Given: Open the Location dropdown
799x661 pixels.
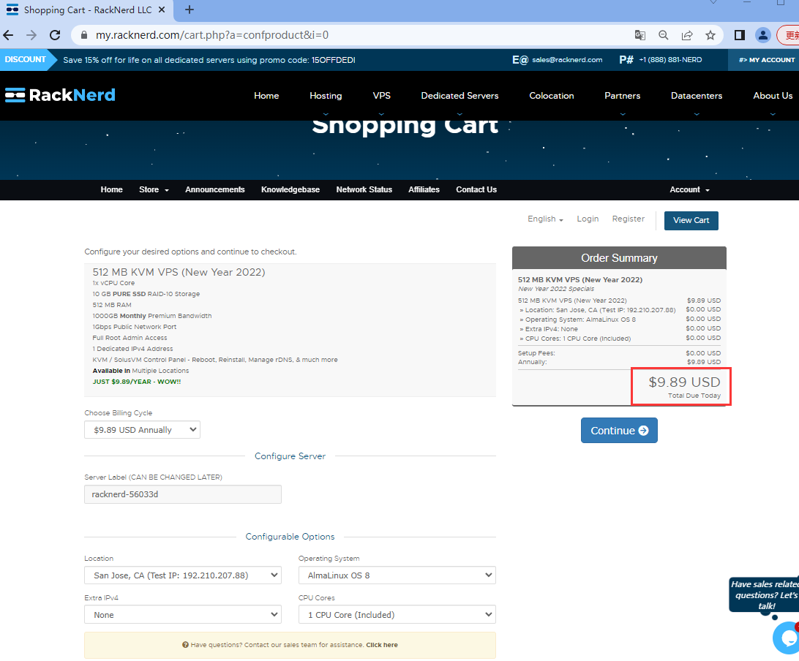Looking at the screenshot, I should pyautogui.click(x=183, y=575).
